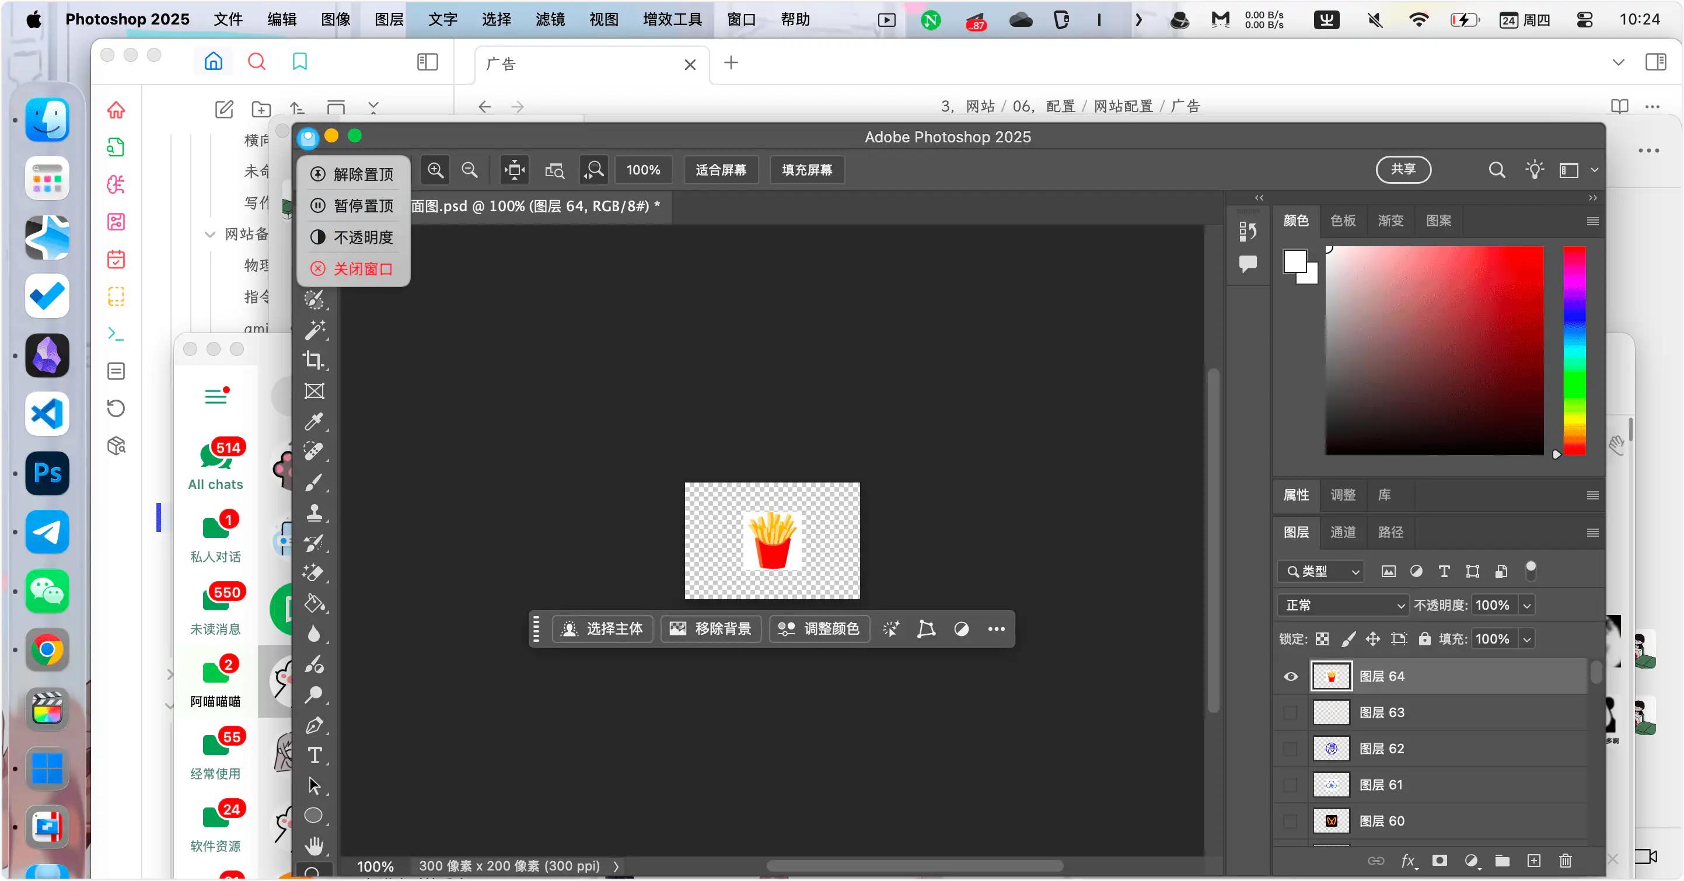Screen dimensions: 1684x881
Task: Select the Type tool
Action: click(315, 755)
